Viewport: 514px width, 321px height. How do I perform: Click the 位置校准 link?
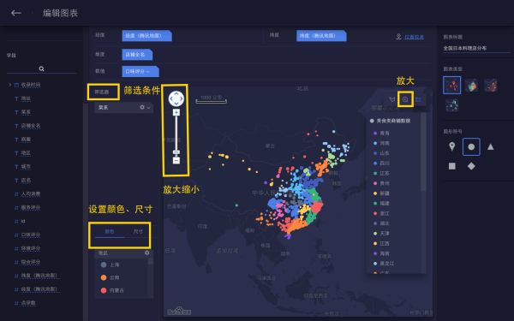[414, 37]
